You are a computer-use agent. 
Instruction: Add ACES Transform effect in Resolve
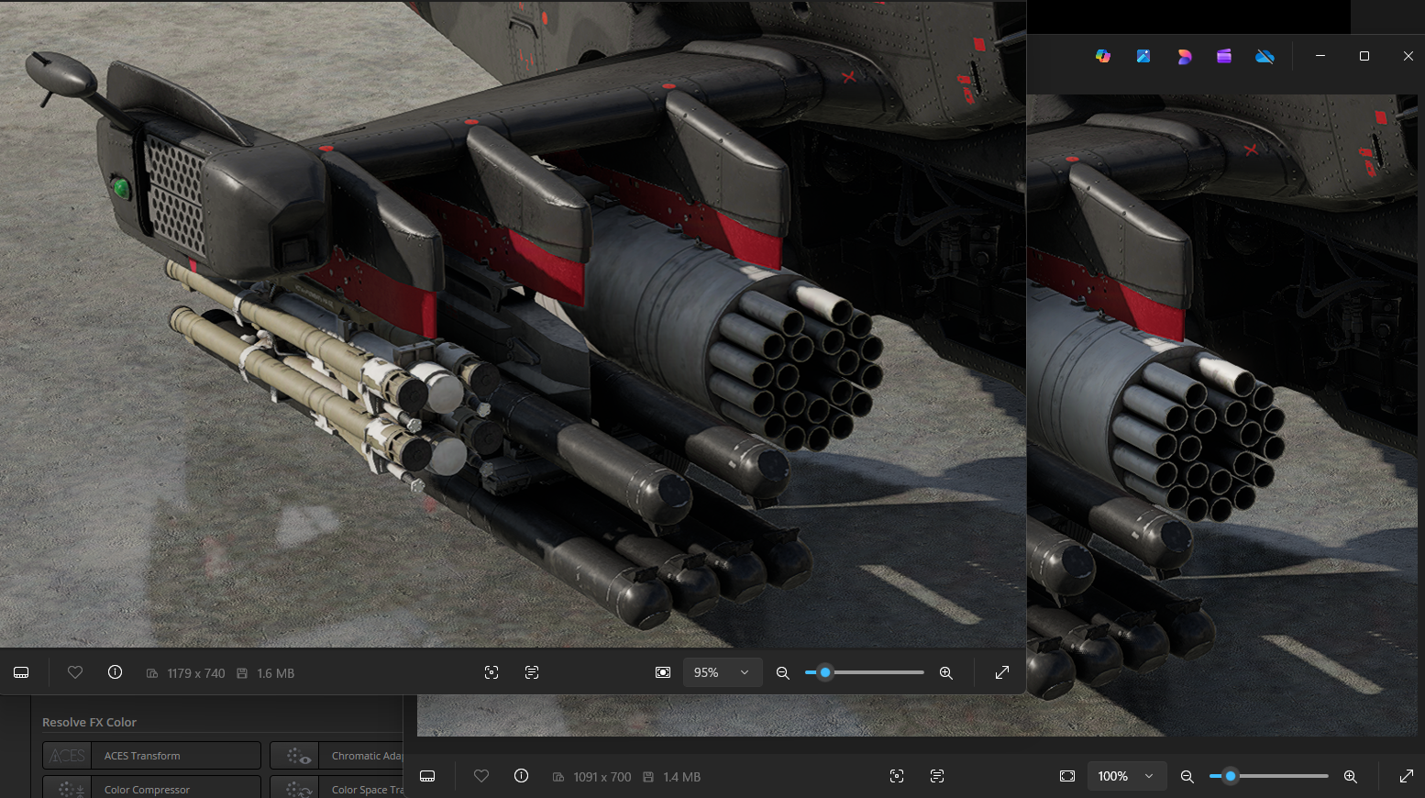pyautogui.click(x=151, y=756)
